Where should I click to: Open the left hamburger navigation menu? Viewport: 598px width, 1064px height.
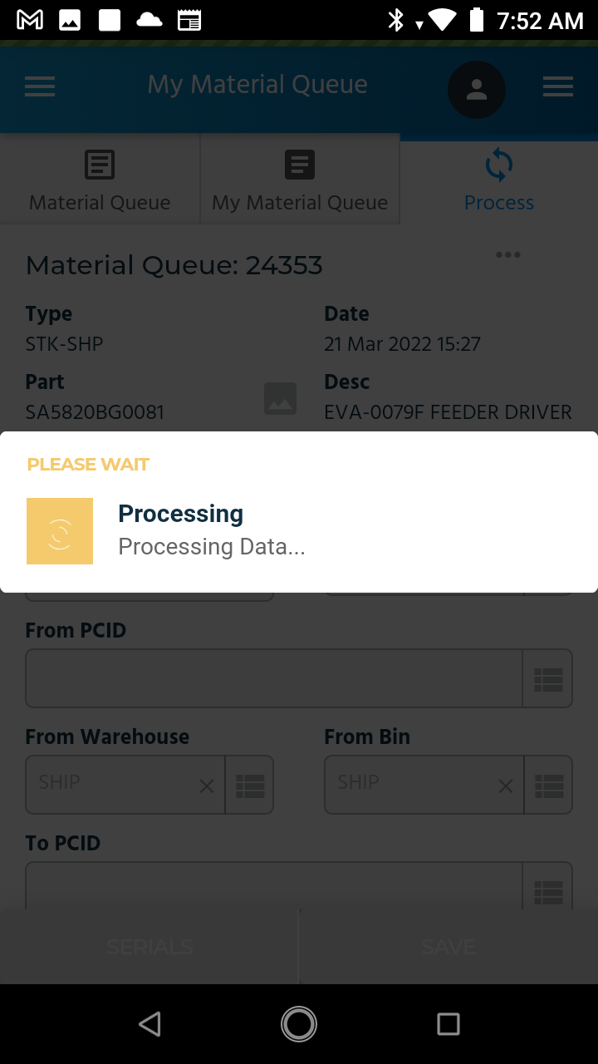[x=40, y=86]
